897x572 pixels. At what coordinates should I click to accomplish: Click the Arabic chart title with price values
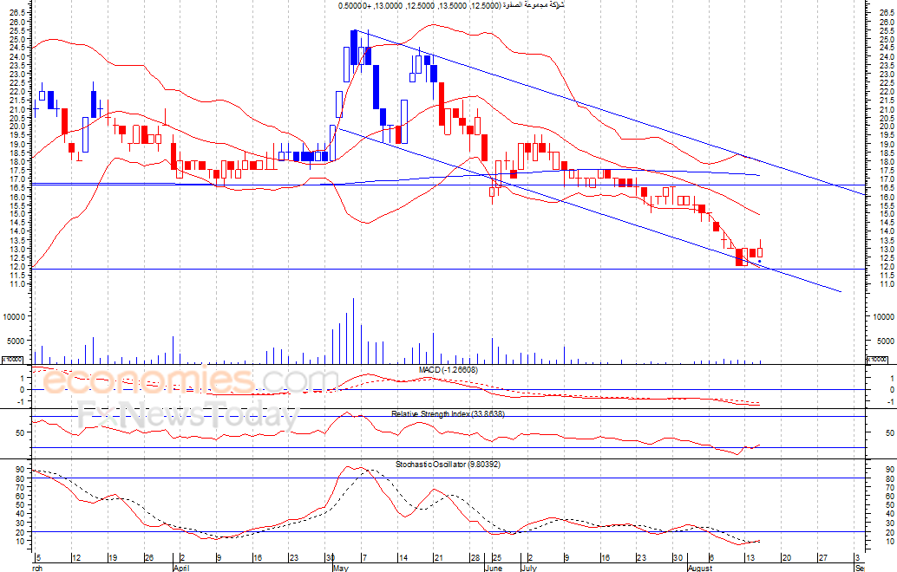click(451, 6)
